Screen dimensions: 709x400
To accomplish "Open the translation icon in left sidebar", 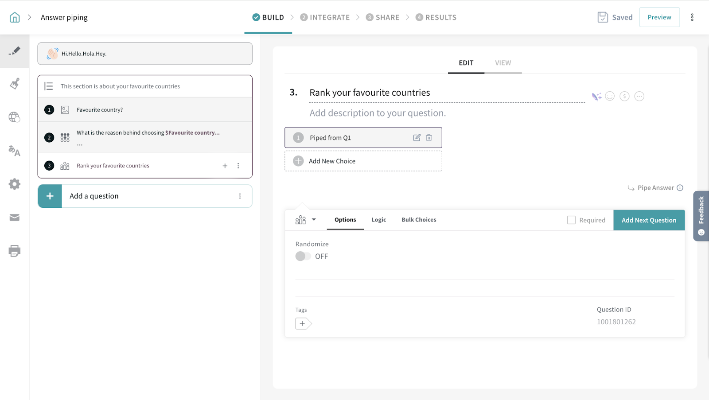I will 14,151.
